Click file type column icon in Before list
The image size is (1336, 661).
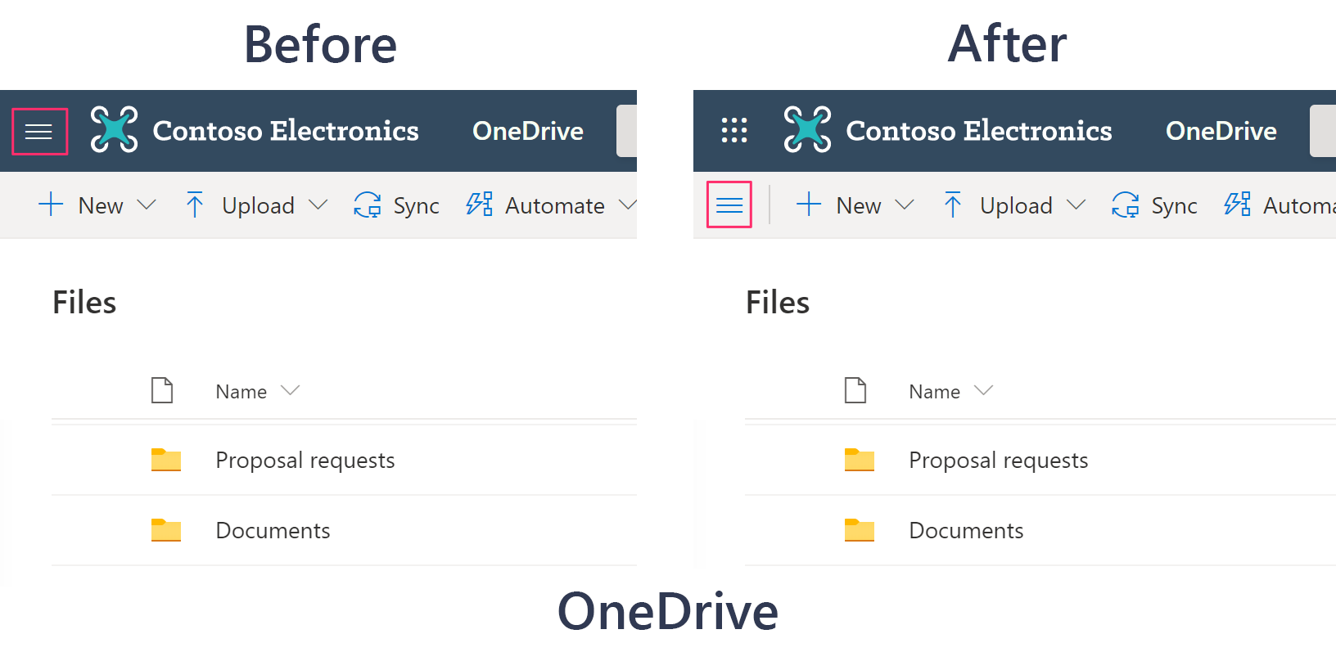pyautogui.click(x=162, y=390)
